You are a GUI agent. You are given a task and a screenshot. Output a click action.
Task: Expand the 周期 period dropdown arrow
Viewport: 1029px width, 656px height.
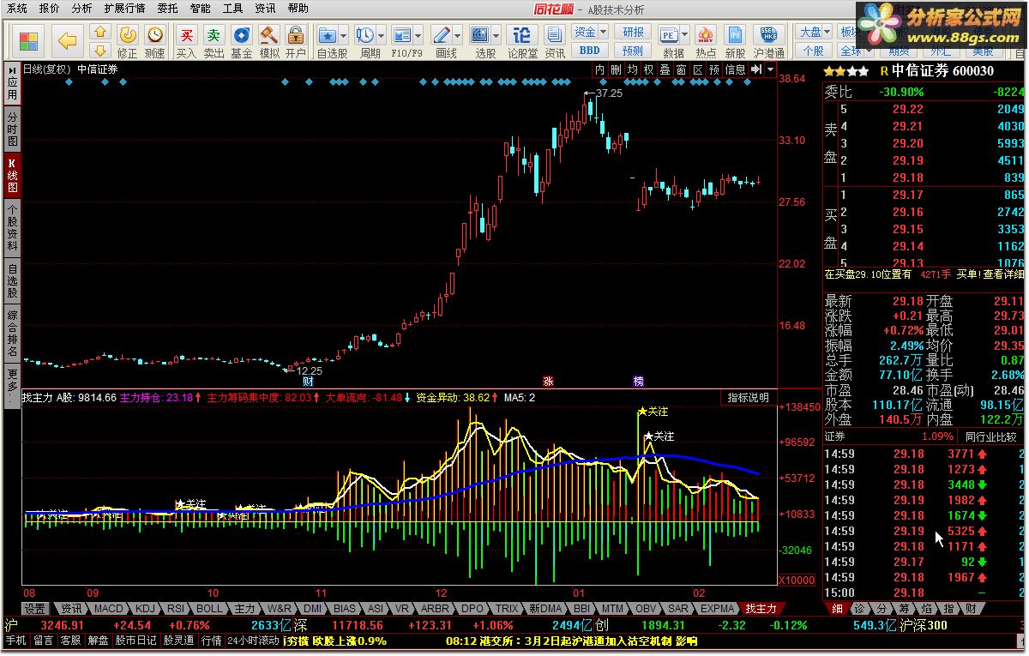click(x=381, y=35)
